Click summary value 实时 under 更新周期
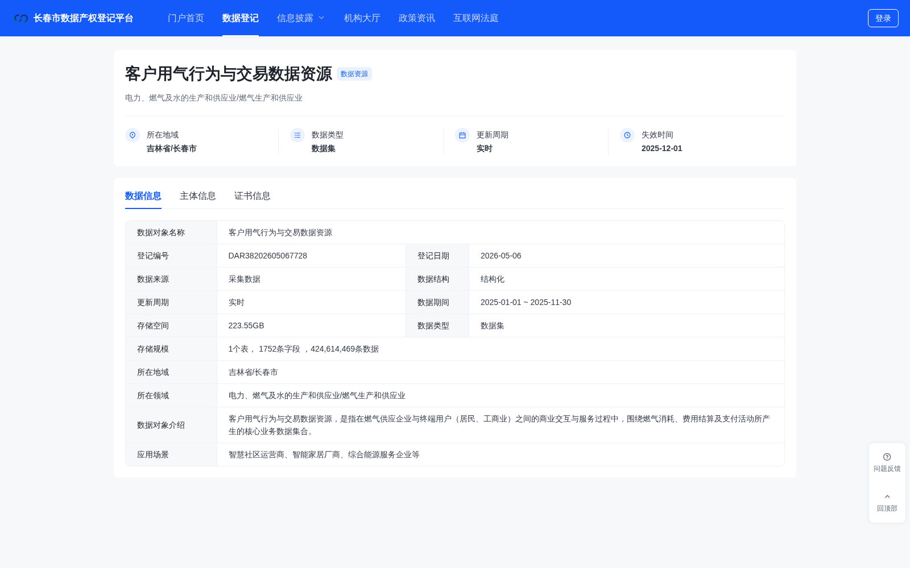910x568 pixels. [485, 148]
